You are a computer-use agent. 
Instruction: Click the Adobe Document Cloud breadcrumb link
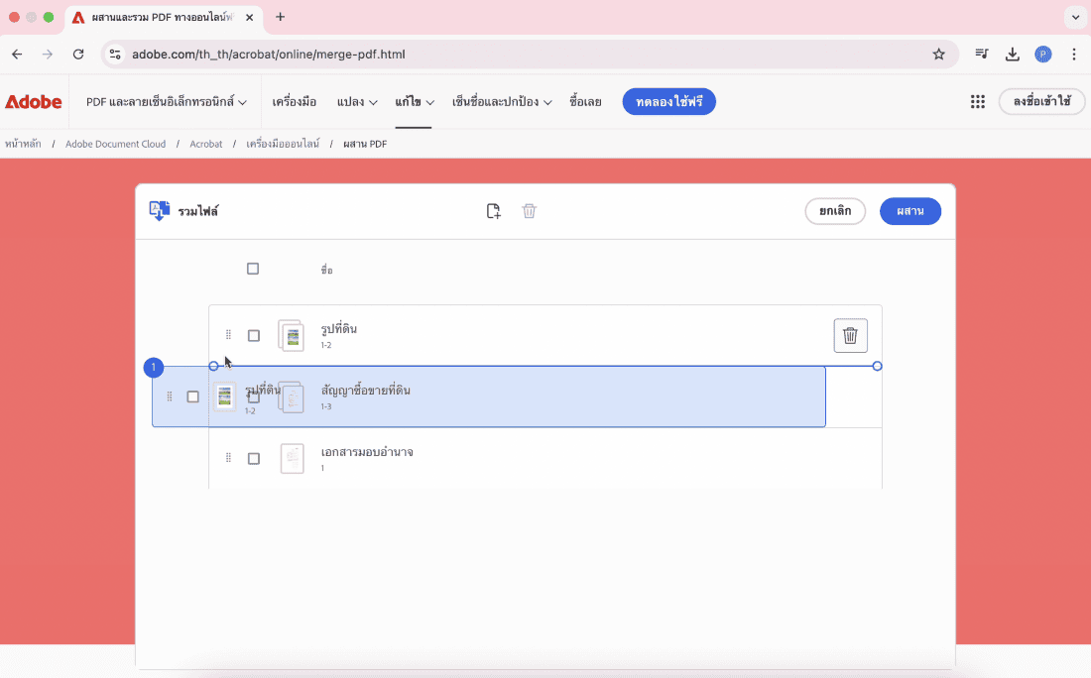115,144
